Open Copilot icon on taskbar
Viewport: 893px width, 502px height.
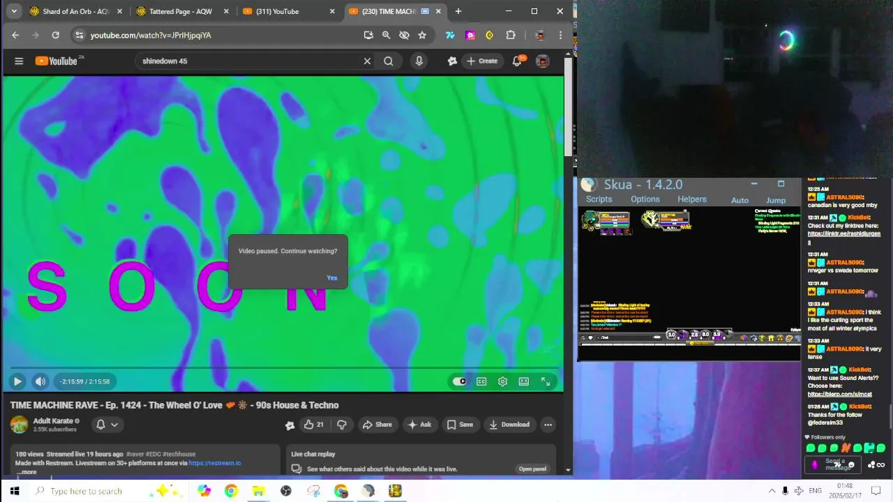point(204,491)
